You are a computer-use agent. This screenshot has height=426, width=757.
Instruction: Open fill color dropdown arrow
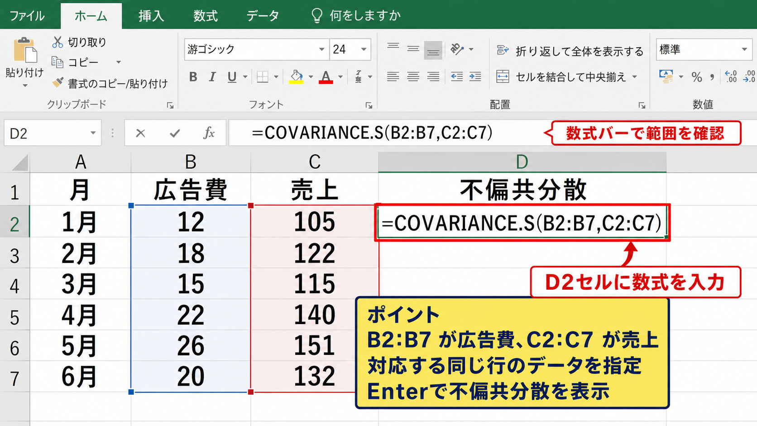pyautogui.click(x=311, y=77)
